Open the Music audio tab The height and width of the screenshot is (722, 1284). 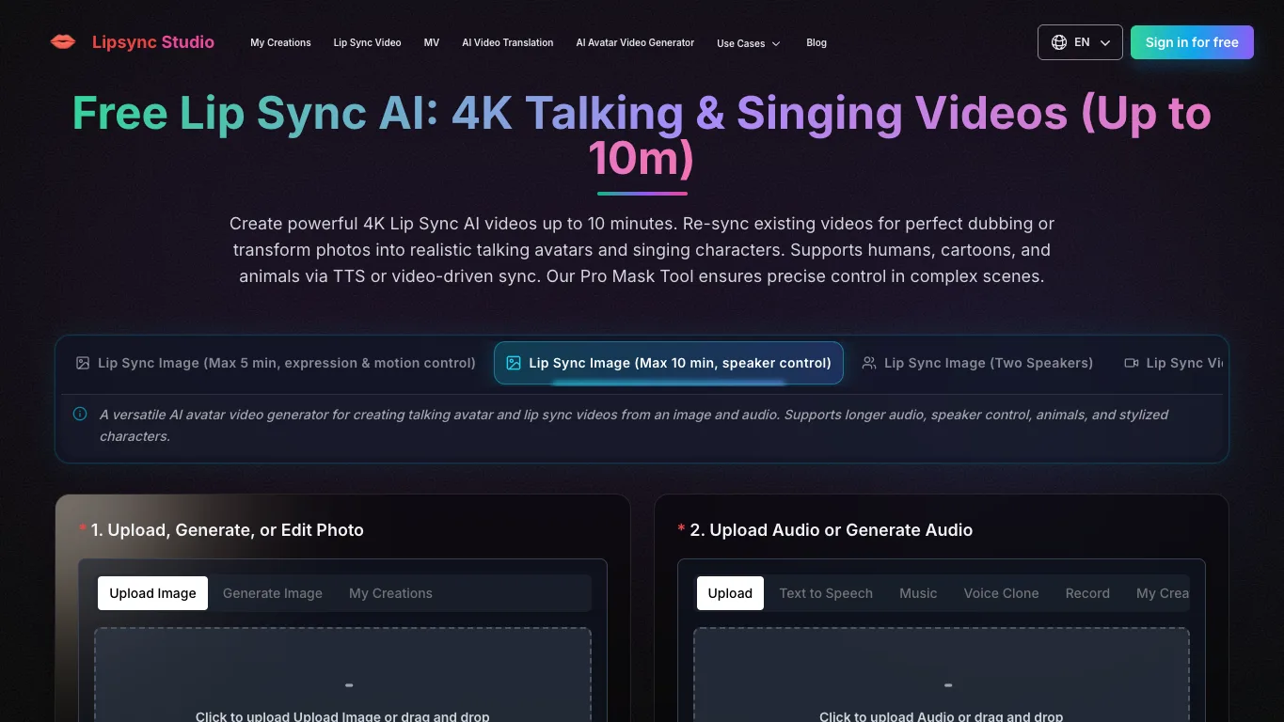tap(918, 593)
